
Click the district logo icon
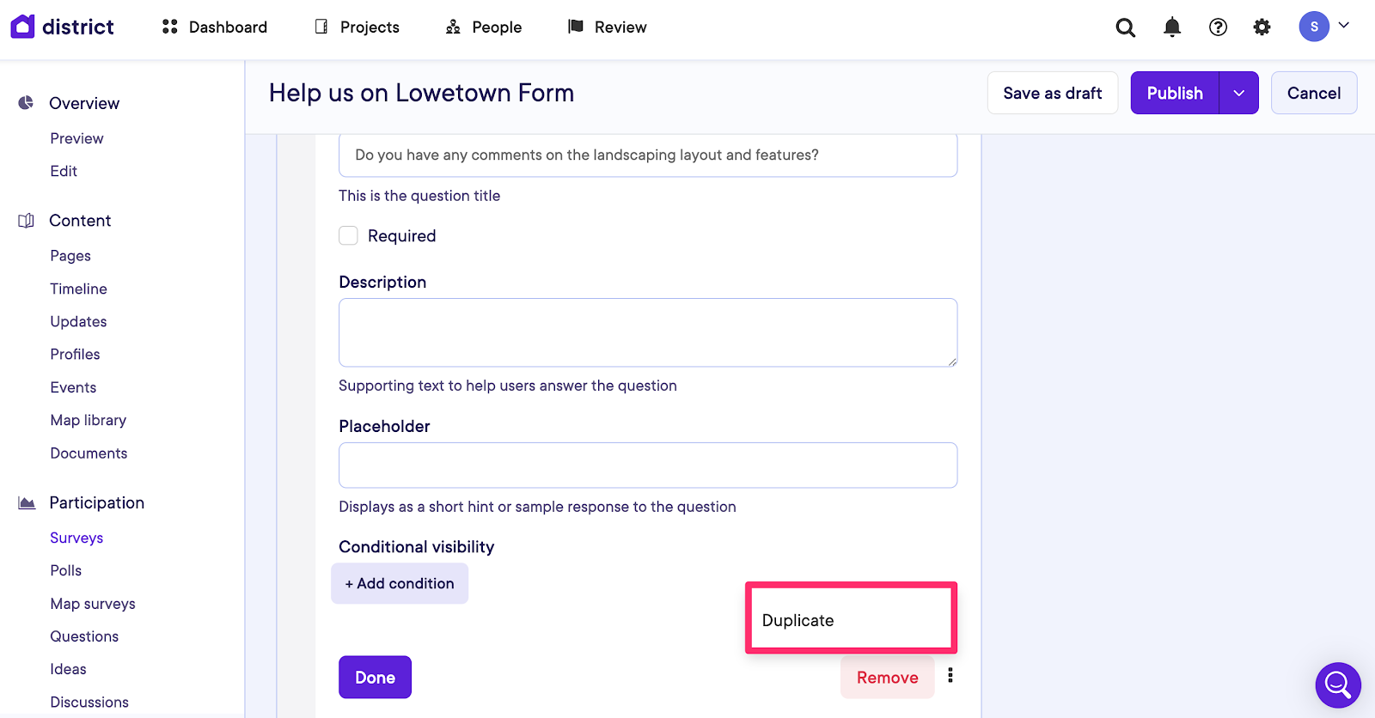22,27
